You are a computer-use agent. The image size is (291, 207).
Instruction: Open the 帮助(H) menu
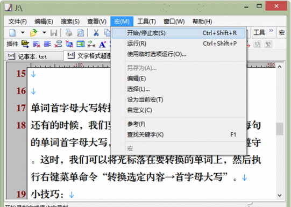coord(202,22)
